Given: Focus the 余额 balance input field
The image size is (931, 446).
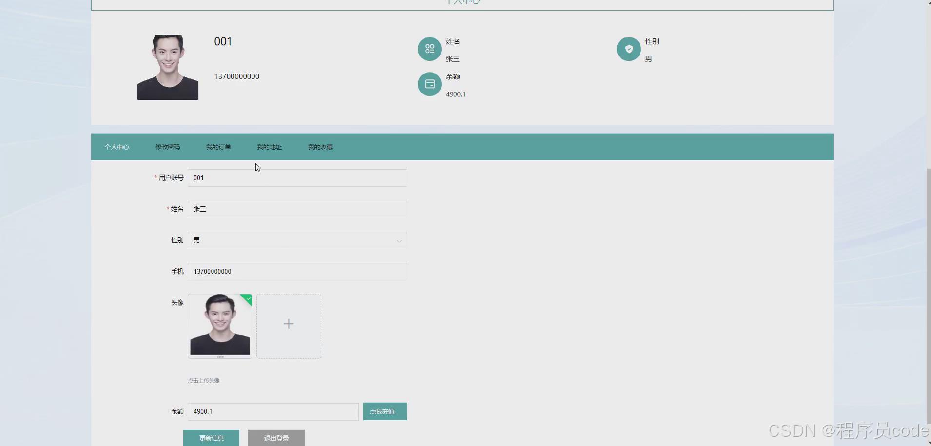Looking at the screenshot, I should point(273,412).
